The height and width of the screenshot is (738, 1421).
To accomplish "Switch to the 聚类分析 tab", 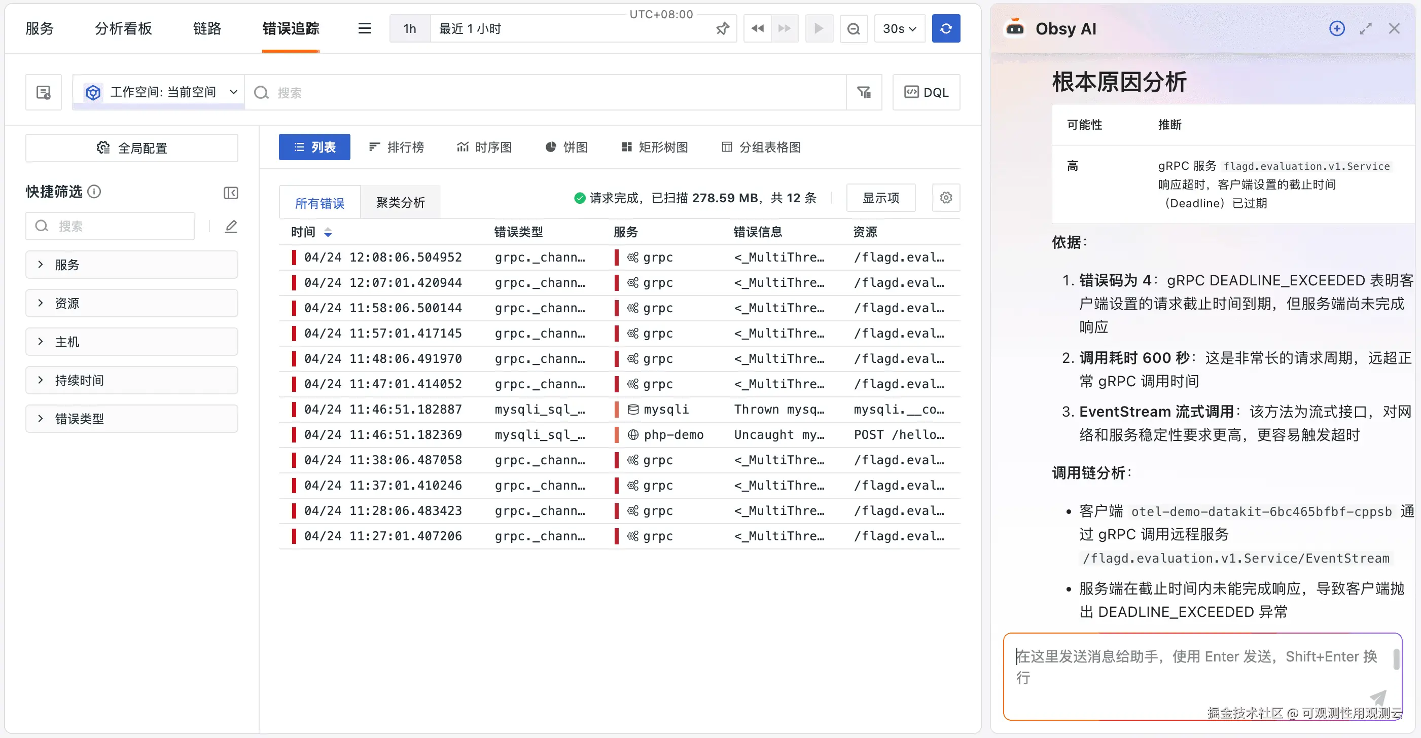I will [401, 203].
